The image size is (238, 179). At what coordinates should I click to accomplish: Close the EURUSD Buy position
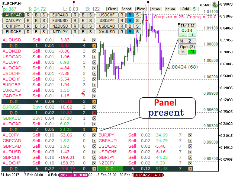[94, 107]
